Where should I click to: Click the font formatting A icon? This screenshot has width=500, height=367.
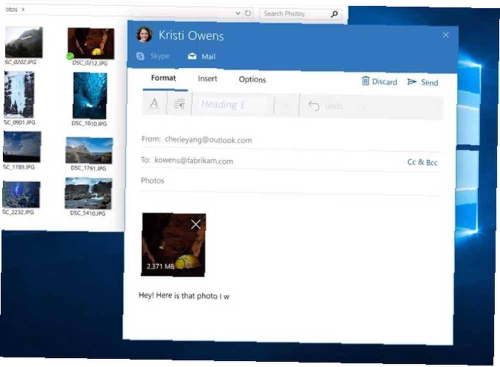pyautogui.click(x=154, y=103)
